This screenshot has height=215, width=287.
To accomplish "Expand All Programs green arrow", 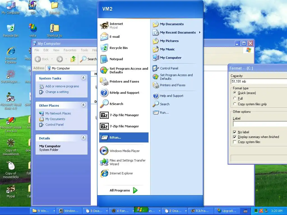I will coord(135,190).
